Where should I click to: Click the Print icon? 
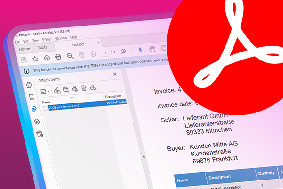[58, 57]
